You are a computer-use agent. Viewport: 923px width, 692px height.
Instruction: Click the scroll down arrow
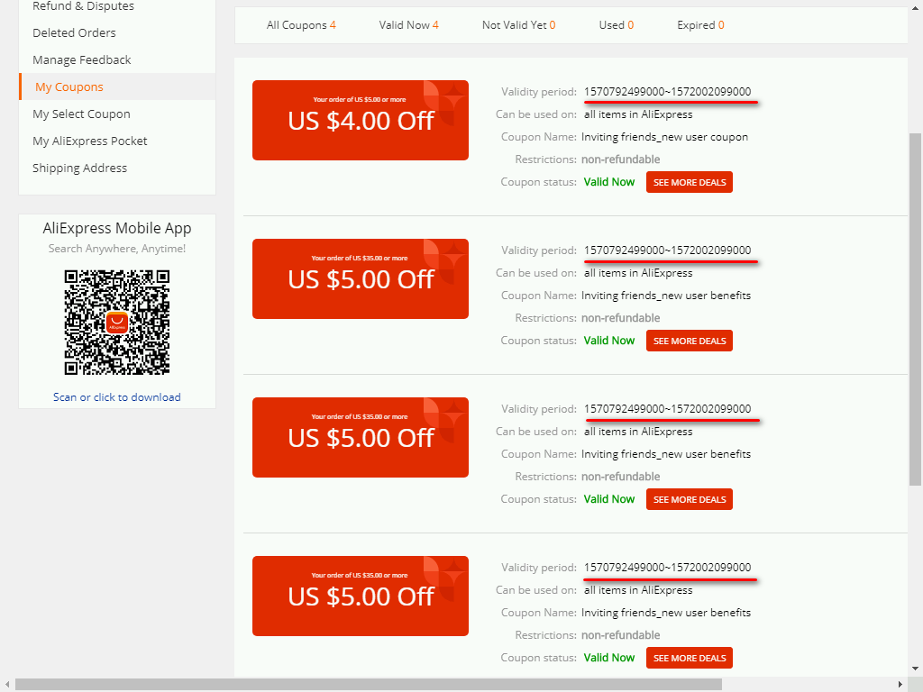pos(916,669)
